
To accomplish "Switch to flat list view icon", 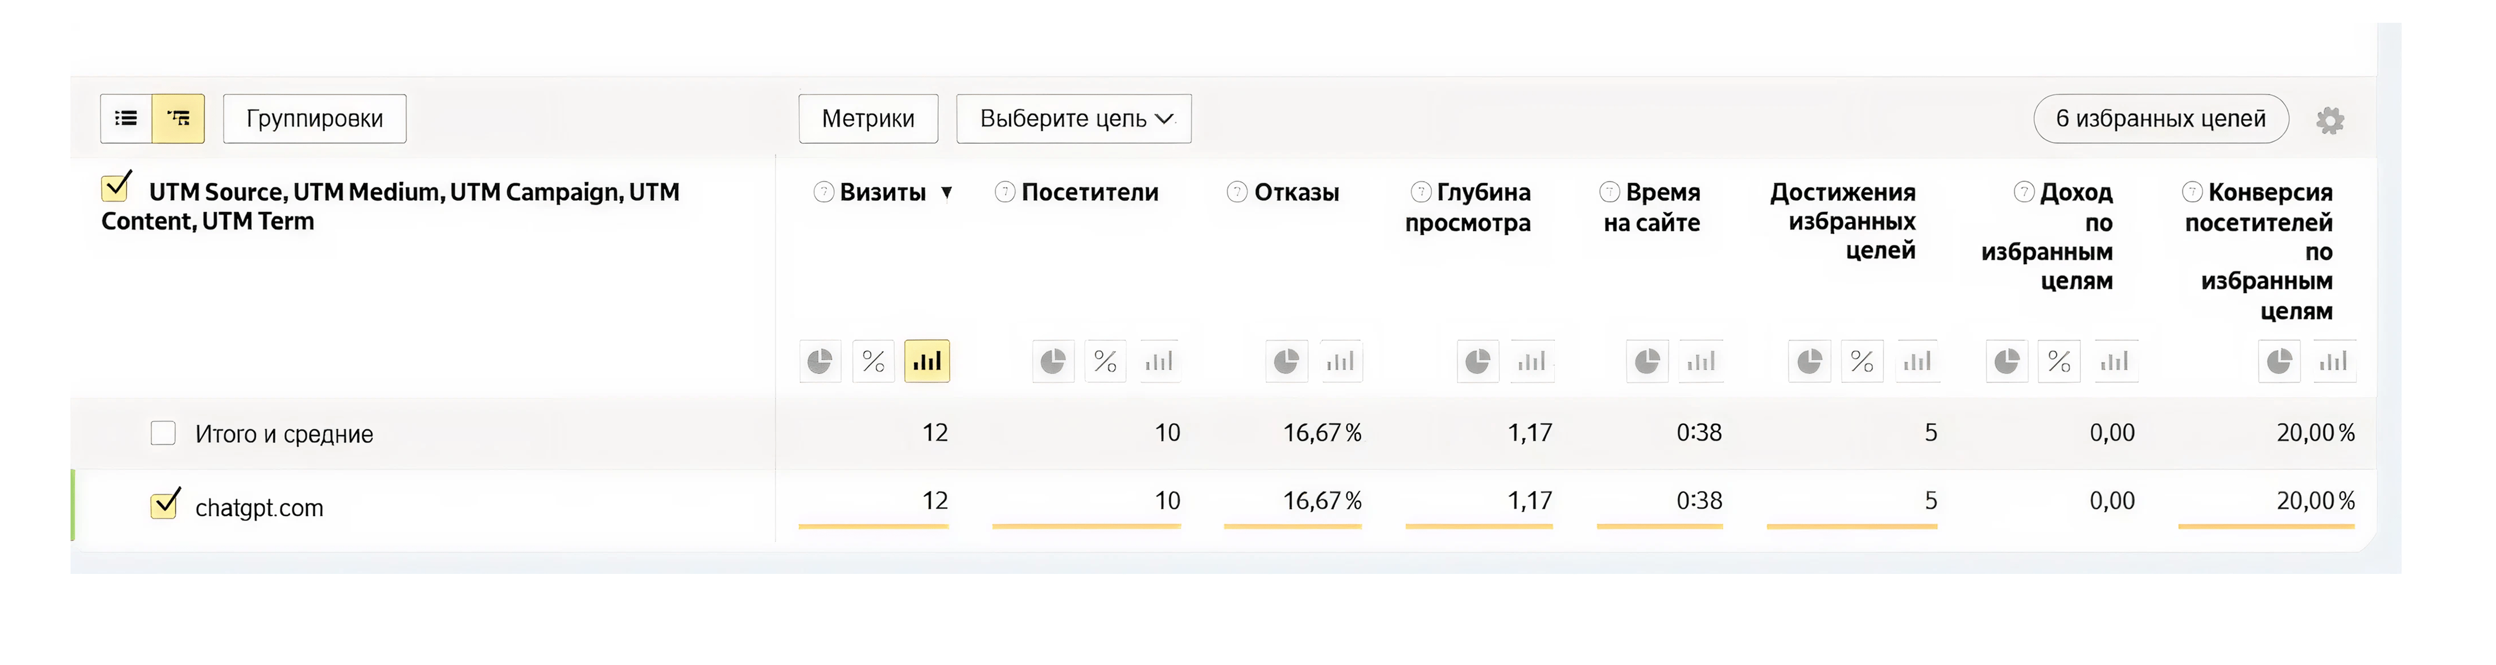I will [126, 118].
